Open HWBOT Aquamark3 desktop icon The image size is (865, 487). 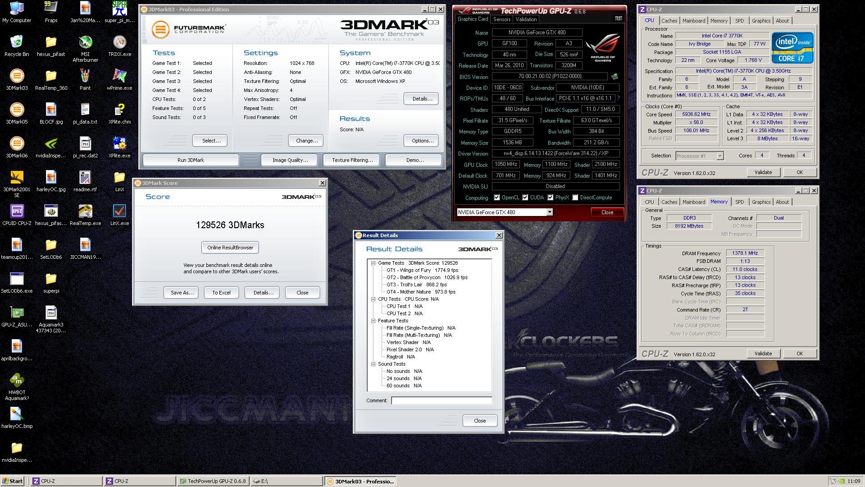tap(17, 387)
